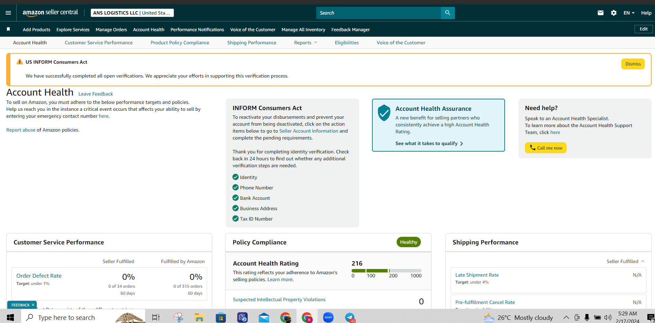Expand the Reports dropdown menu
Viewport: 655px width, 323px height.
306,43
